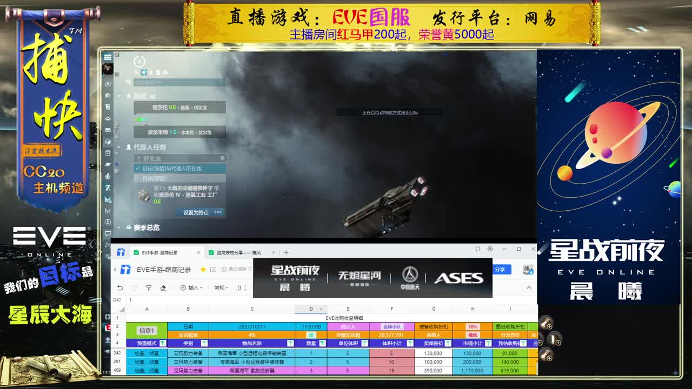Switch to the 跑商表格分享——横风 browser tab
Screen dimensions: 692x389
(x=238, y=252)
